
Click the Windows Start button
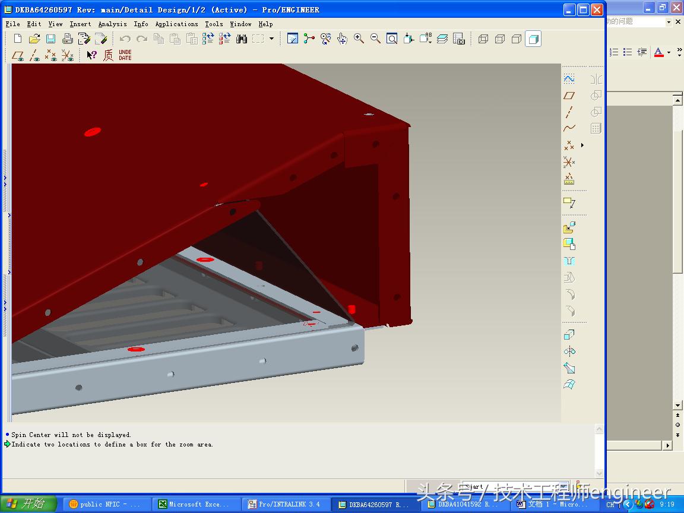click(x=28, y=504)
